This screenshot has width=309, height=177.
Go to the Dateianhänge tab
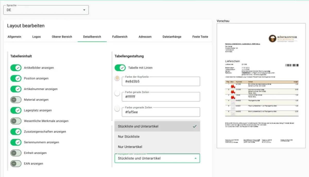point(172,37)
